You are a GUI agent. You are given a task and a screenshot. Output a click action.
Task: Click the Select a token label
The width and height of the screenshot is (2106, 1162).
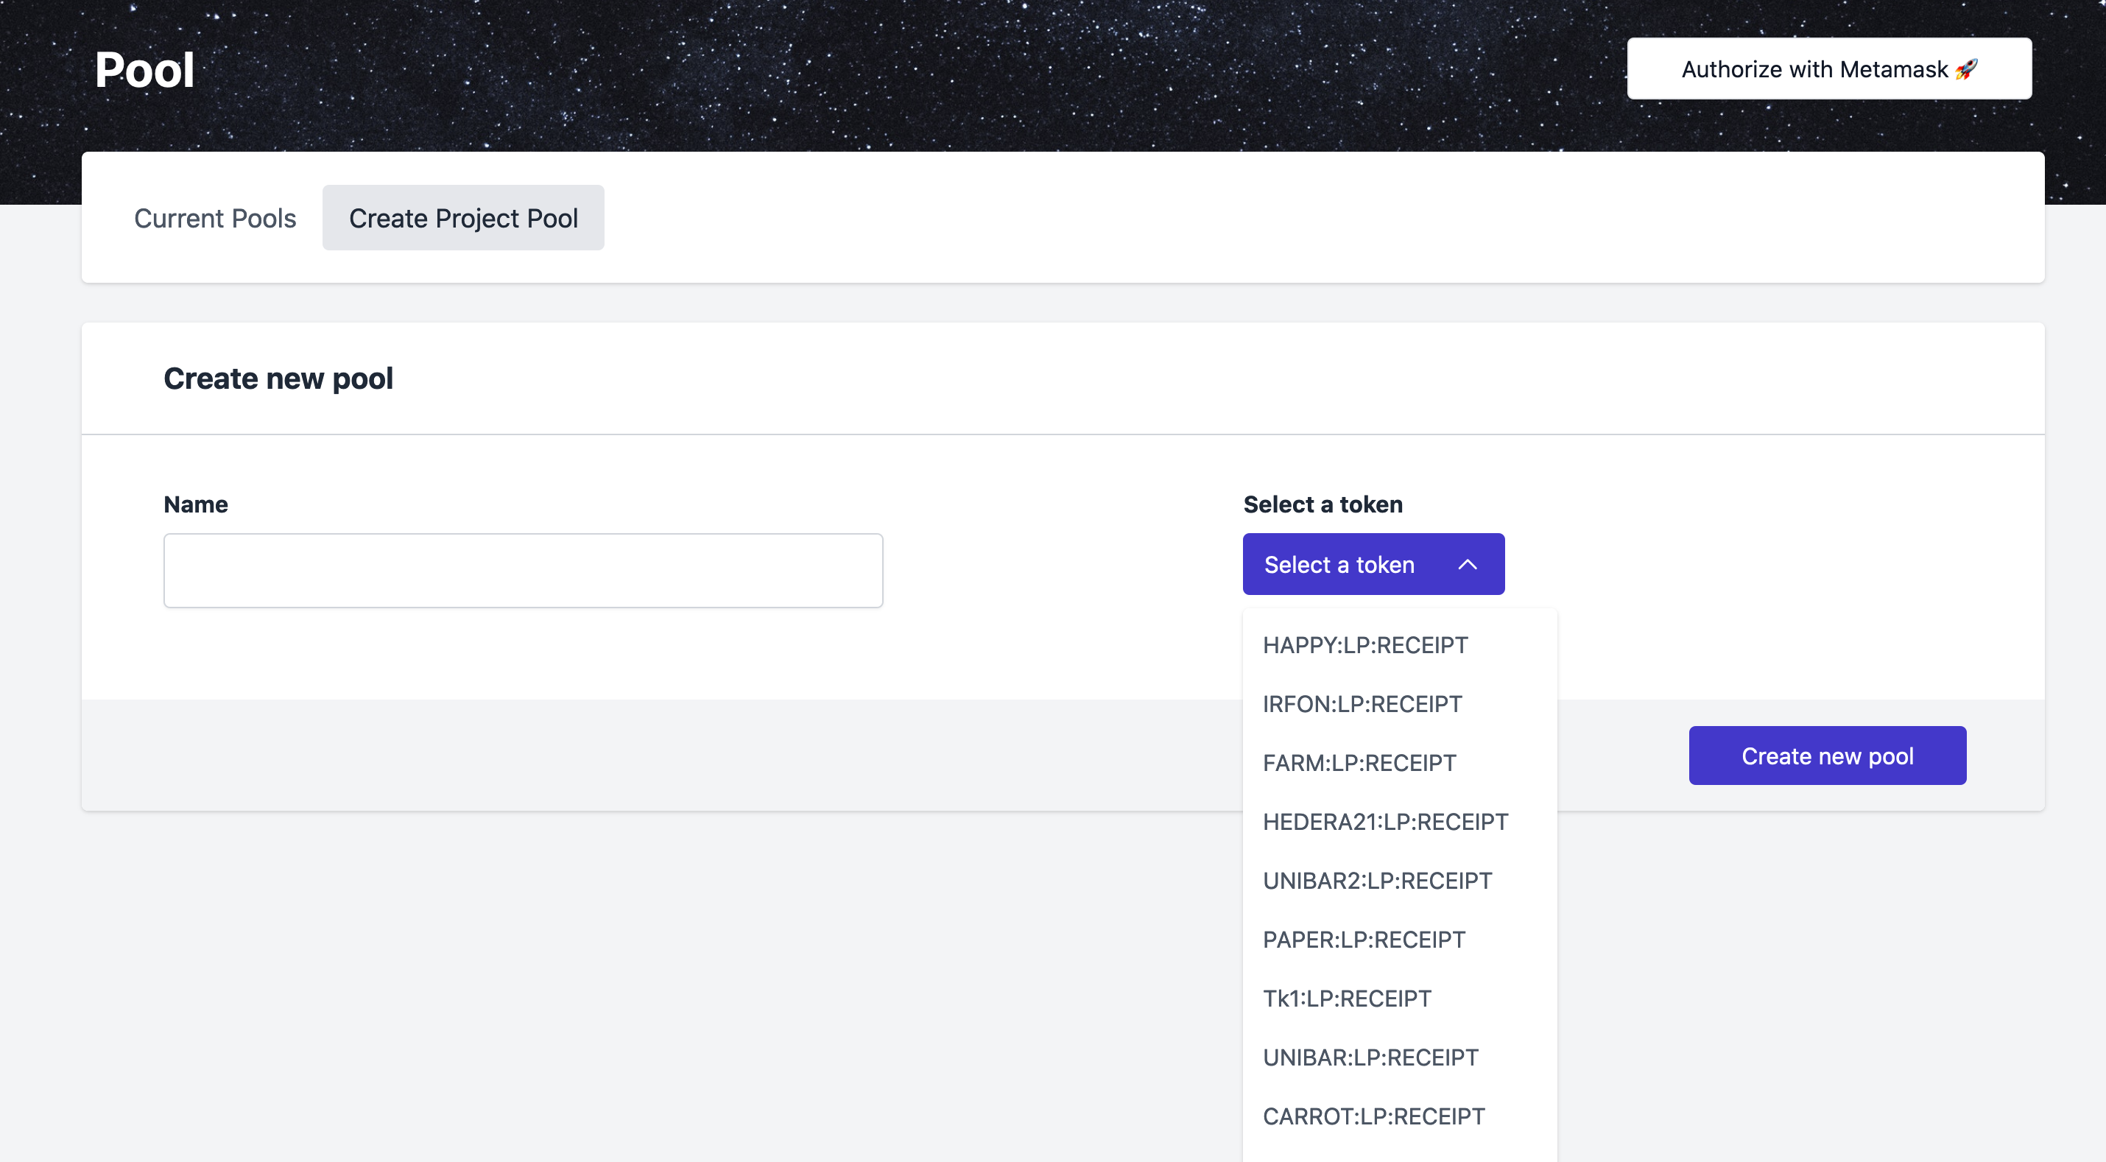click(1322, 504)
